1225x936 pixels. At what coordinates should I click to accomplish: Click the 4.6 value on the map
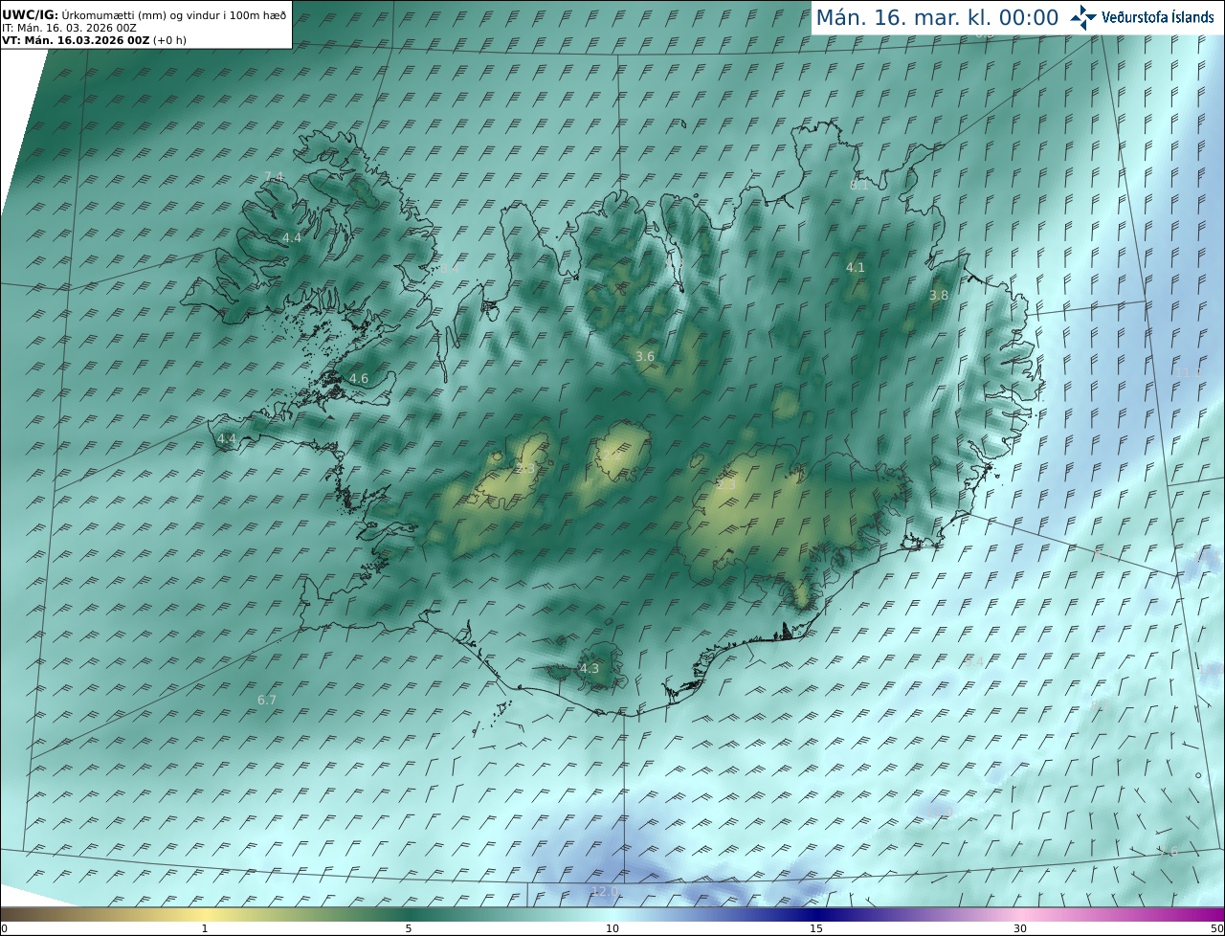point(359,379)
